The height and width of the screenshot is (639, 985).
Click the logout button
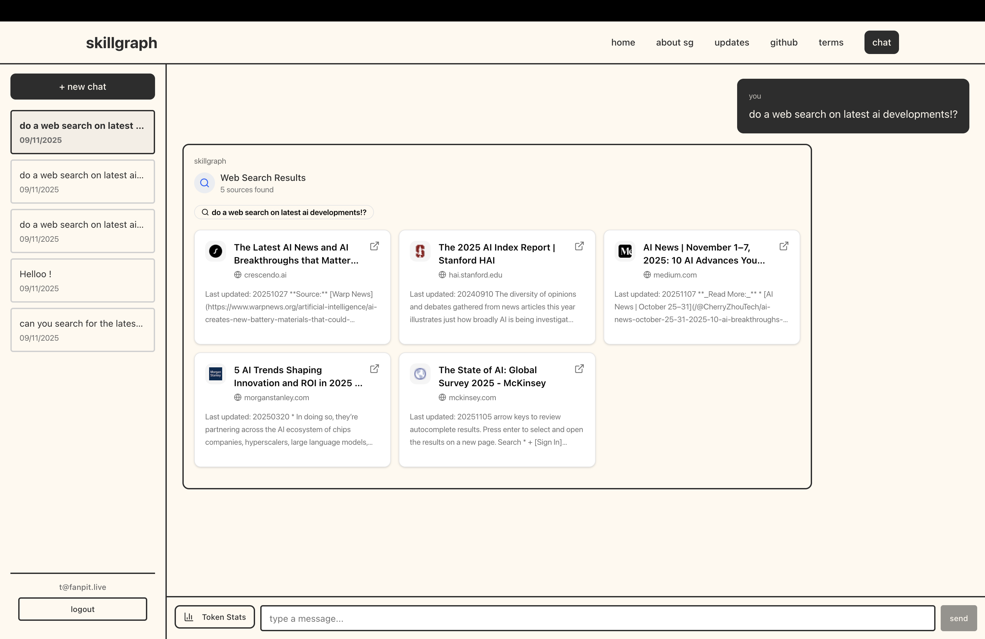coord(82,609)
